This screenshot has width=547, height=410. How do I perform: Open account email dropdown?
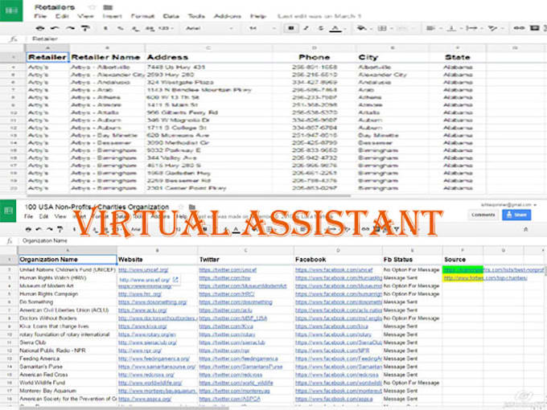pyautogui.click(x=508, y=205)
